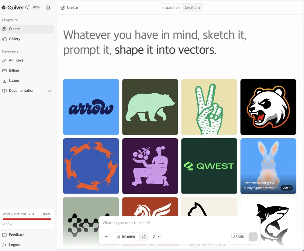
Task: Open the ARROW model selector
Action: pos(239,237)
